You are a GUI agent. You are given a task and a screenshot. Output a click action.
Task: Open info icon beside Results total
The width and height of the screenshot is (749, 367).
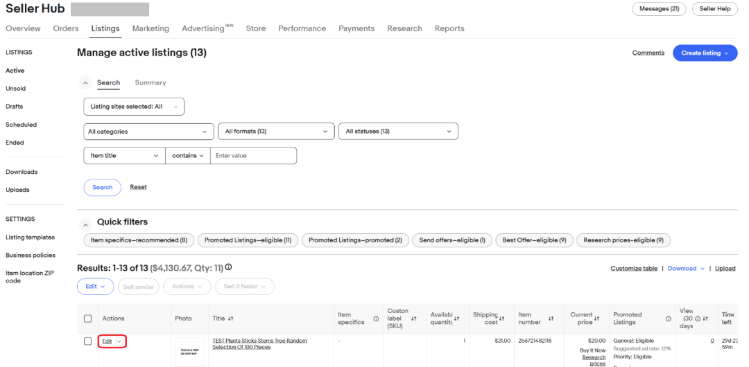pos(228,267)
